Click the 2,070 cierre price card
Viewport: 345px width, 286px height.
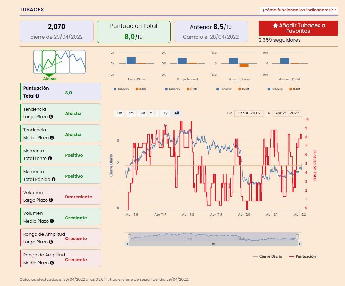(57, 31)
